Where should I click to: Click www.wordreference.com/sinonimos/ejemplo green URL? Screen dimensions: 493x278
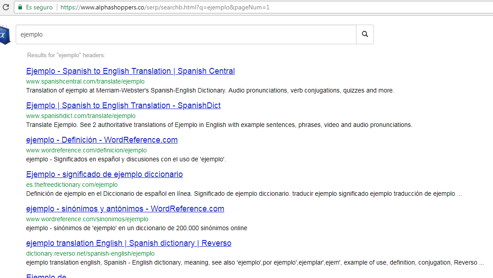click(x=87, y=219)
